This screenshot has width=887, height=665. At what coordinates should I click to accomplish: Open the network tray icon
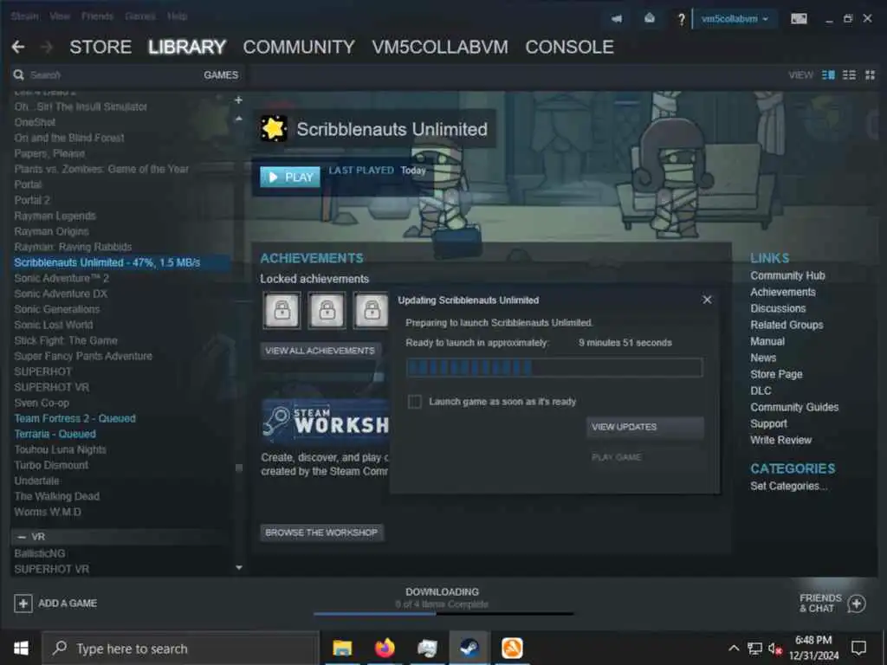click(x=754, y=649)
